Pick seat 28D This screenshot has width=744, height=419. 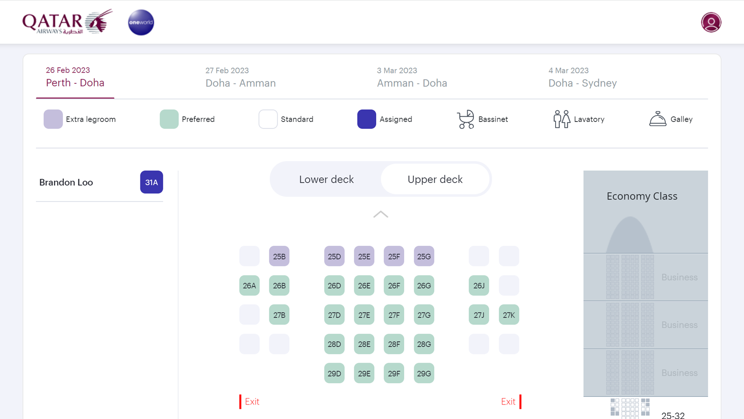(334, 344)
